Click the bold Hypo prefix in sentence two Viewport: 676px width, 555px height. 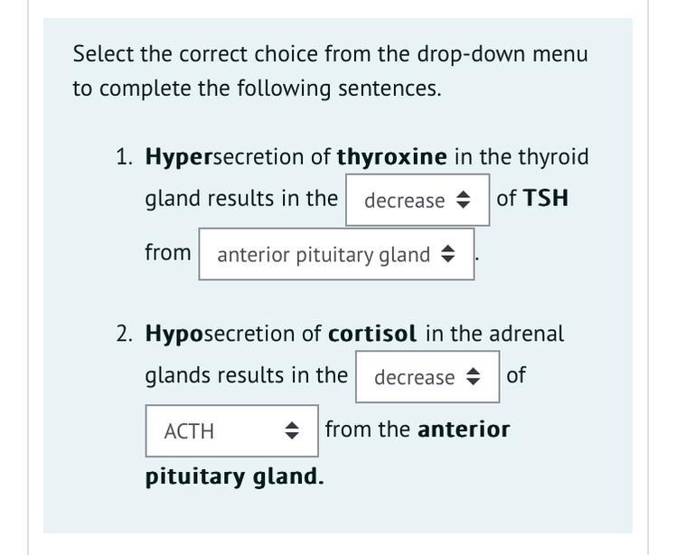tap(174, 334)
